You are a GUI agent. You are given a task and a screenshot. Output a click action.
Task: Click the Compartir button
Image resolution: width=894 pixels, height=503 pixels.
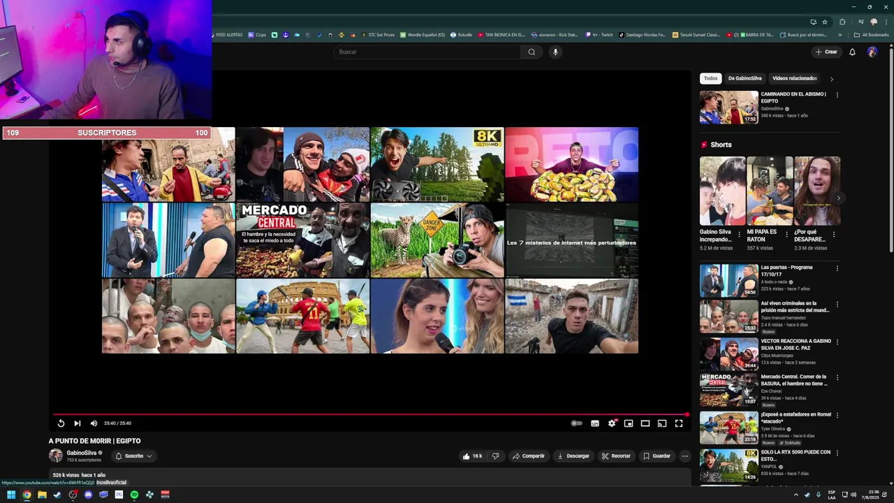pyautogui.click(x=528, y=456)
